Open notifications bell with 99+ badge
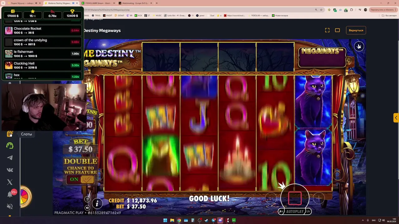 click(x=10, y=194)
